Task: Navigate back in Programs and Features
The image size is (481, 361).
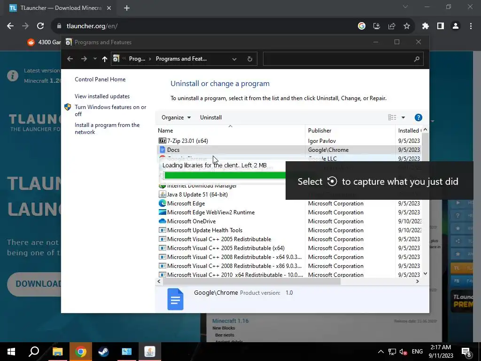Action: pos(70,59)
